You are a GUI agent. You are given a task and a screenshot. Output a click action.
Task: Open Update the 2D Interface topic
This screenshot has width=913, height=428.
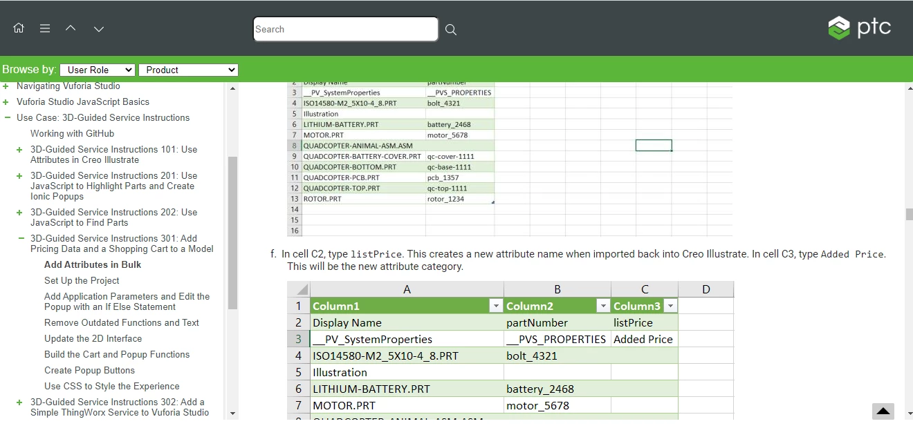tap(93, 339)
